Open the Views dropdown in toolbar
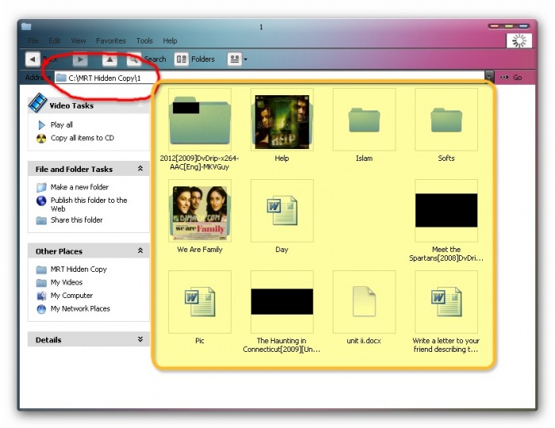The image size is (555, 428). click(237, 59)
